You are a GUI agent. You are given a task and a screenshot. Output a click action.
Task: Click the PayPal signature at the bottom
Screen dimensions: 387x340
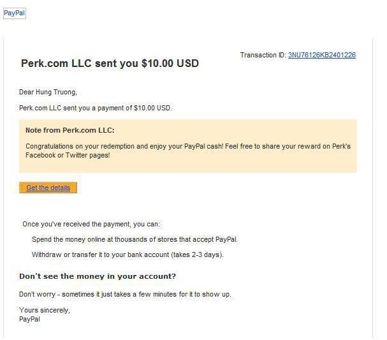pyautogui.click(x=29, y=319)
